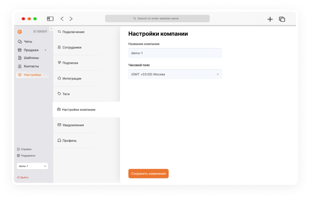310x199 pixels.
Task: Open Контакты section
Action: (x=28, y=66)
